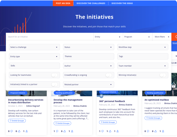Collapse the More filters panel
Viewport: 177px width, 137px height.
162,37
